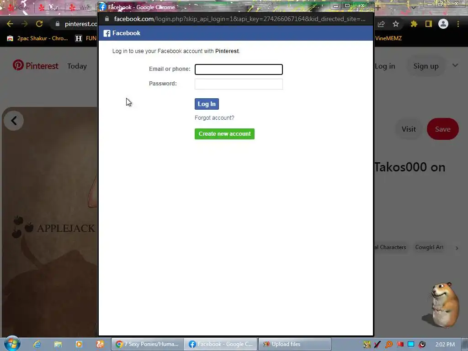
Task: Click the Email or phone input field
Action: [x=239, y=69]
